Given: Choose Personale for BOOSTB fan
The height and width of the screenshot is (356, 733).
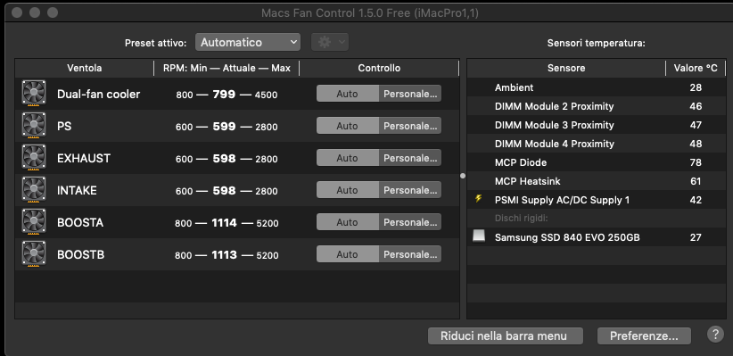Looking at the screenshot, I should pyautogui.click(x=410, y=254).
